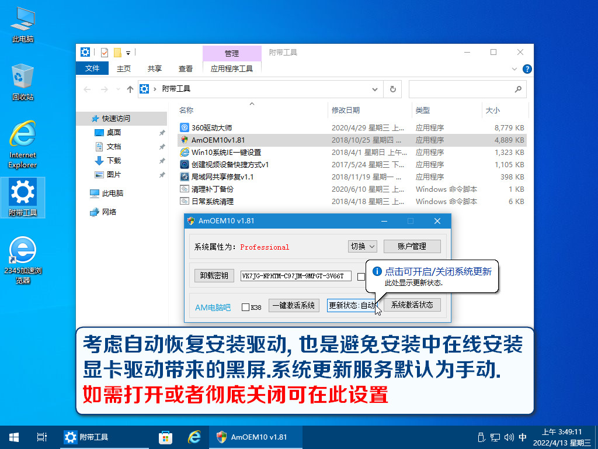Image resolution: width=598 pixels, height=449 pixels.
Task: Toggle the checkbox beside the product key field
Action: [x=361, y=277]
